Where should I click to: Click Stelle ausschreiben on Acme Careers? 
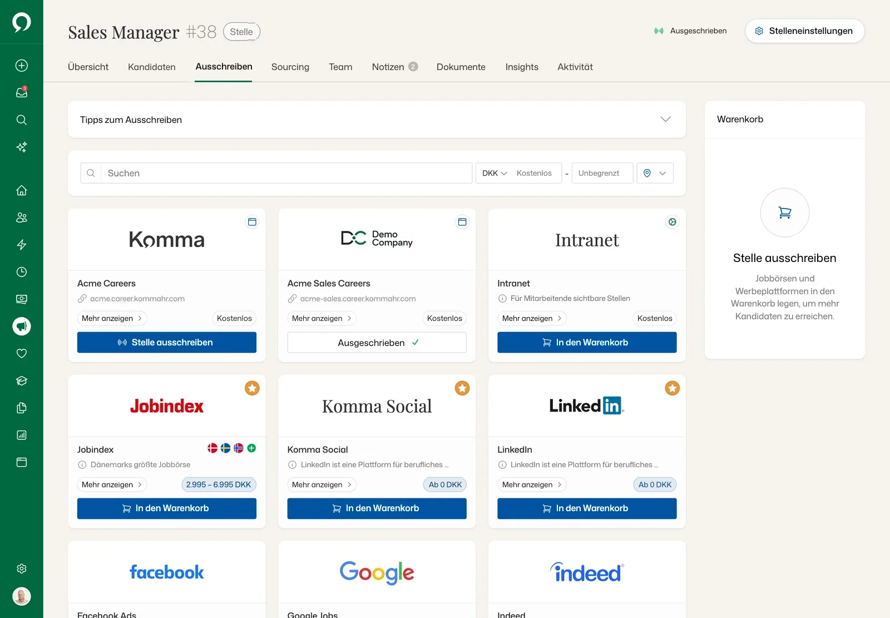pos(167,342)
